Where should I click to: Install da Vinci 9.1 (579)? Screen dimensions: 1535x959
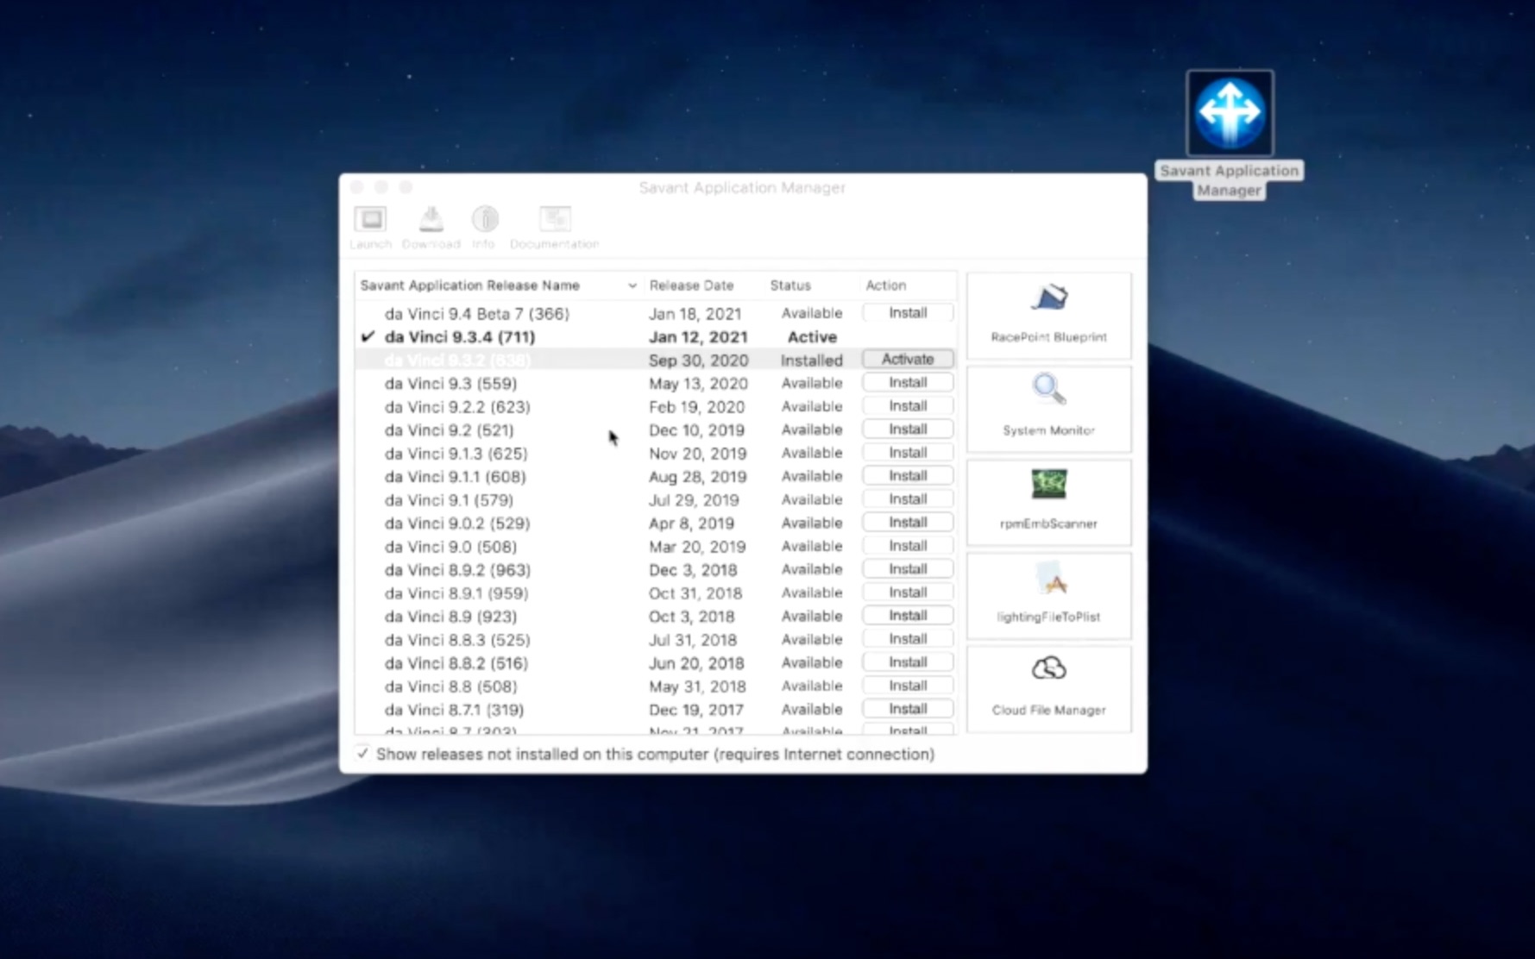click(x=908, y=498)
